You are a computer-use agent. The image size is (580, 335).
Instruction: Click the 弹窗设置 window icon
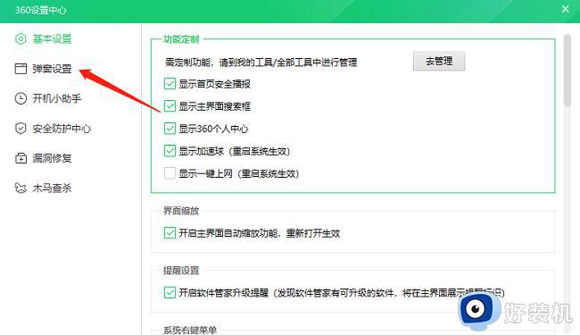[21, 69]
